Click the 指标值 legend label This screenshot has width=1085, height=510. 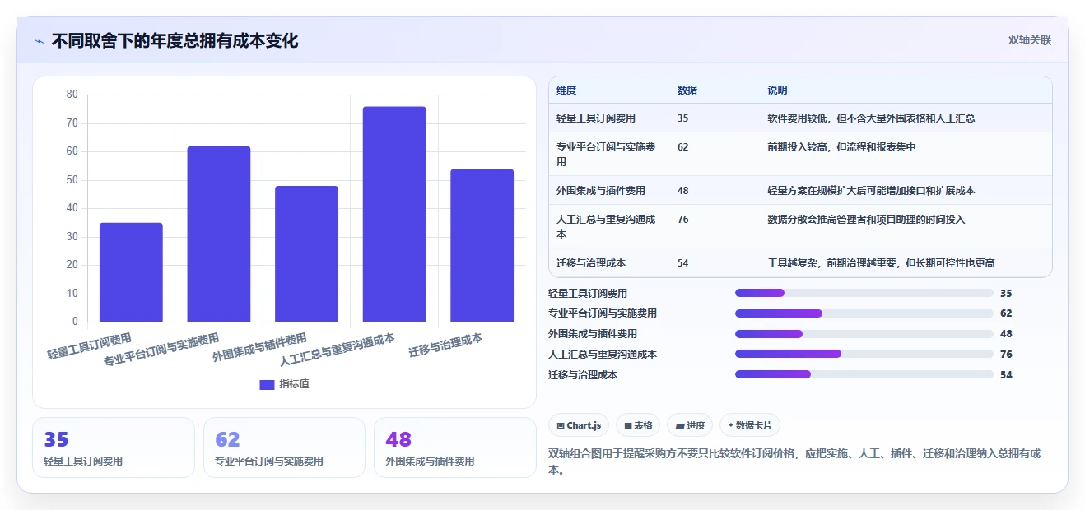click(x=294, y=384)
